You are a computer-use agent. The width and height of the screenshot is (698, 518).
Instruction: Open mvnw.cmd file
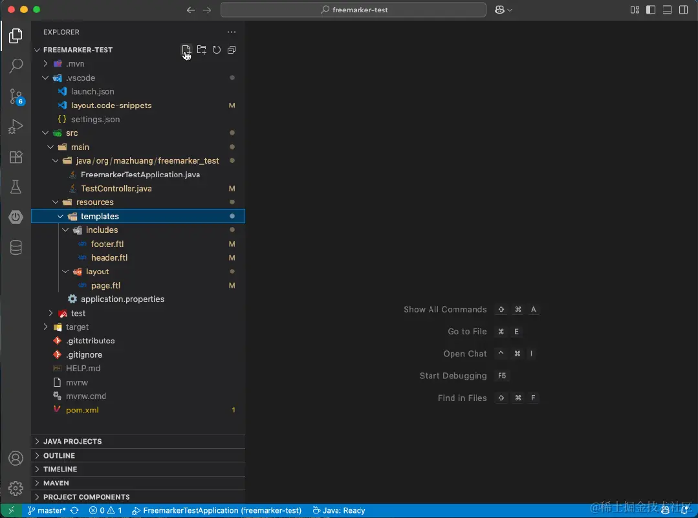(138, 396)
